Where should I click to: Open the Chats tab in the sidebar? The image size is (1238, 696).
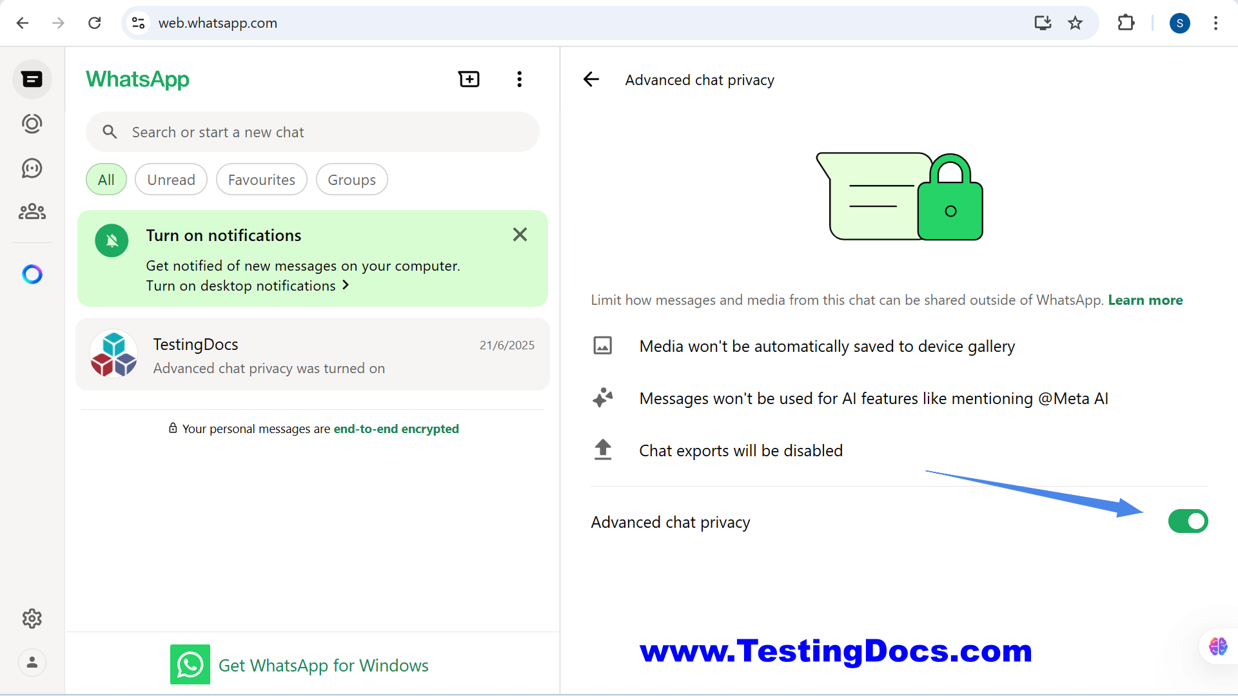click(x=32, y=79)
